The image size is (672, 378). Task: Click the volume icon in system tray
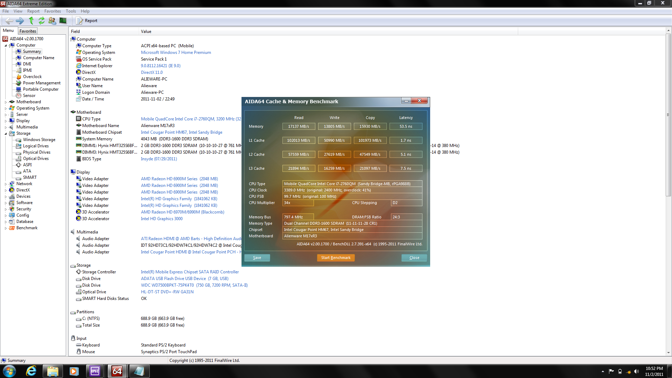pyautogui.click(x=637, y=371)
